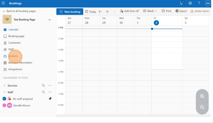The width and height of the screenshot is (213, 123).
Task: Export the bookings to Excel
Action: click(181, 11)
